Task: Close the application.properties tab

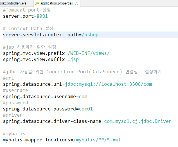Action: 76,3
